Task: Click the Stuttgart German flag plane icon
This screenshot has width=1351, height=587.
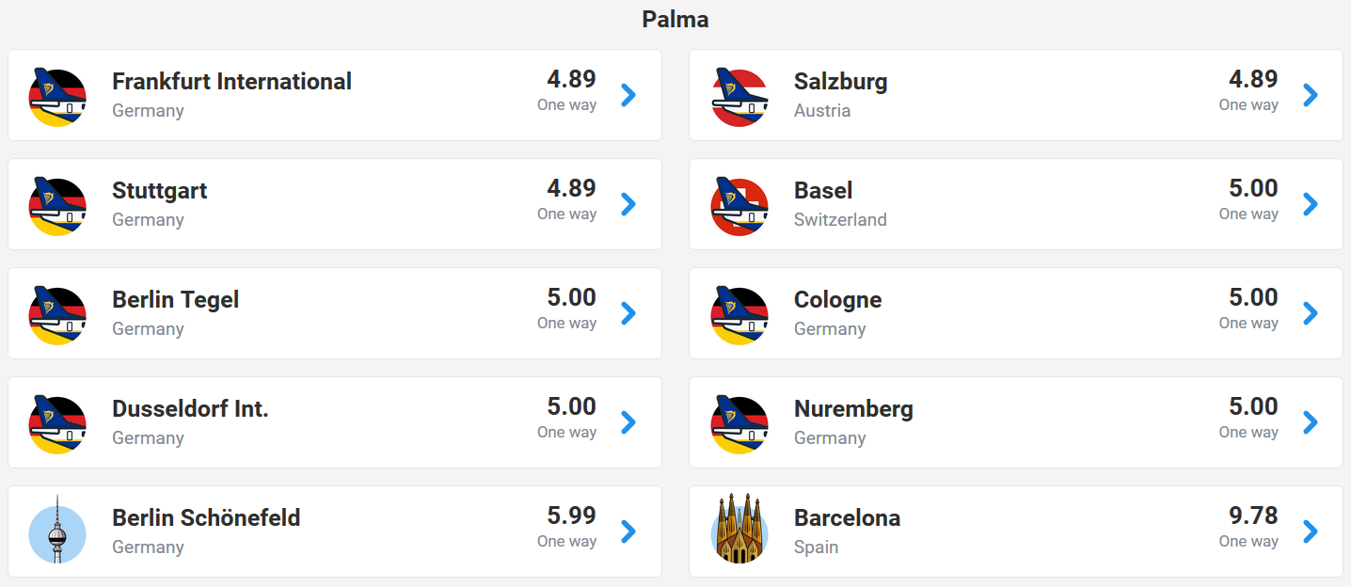Action: tap(57, 205)
